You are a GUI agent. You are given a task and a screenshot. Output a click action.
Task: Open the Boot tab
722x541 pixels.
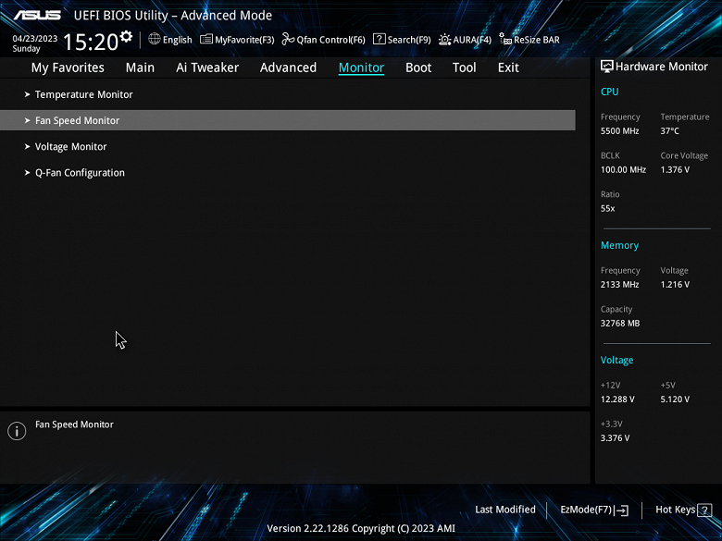point(418,68)
